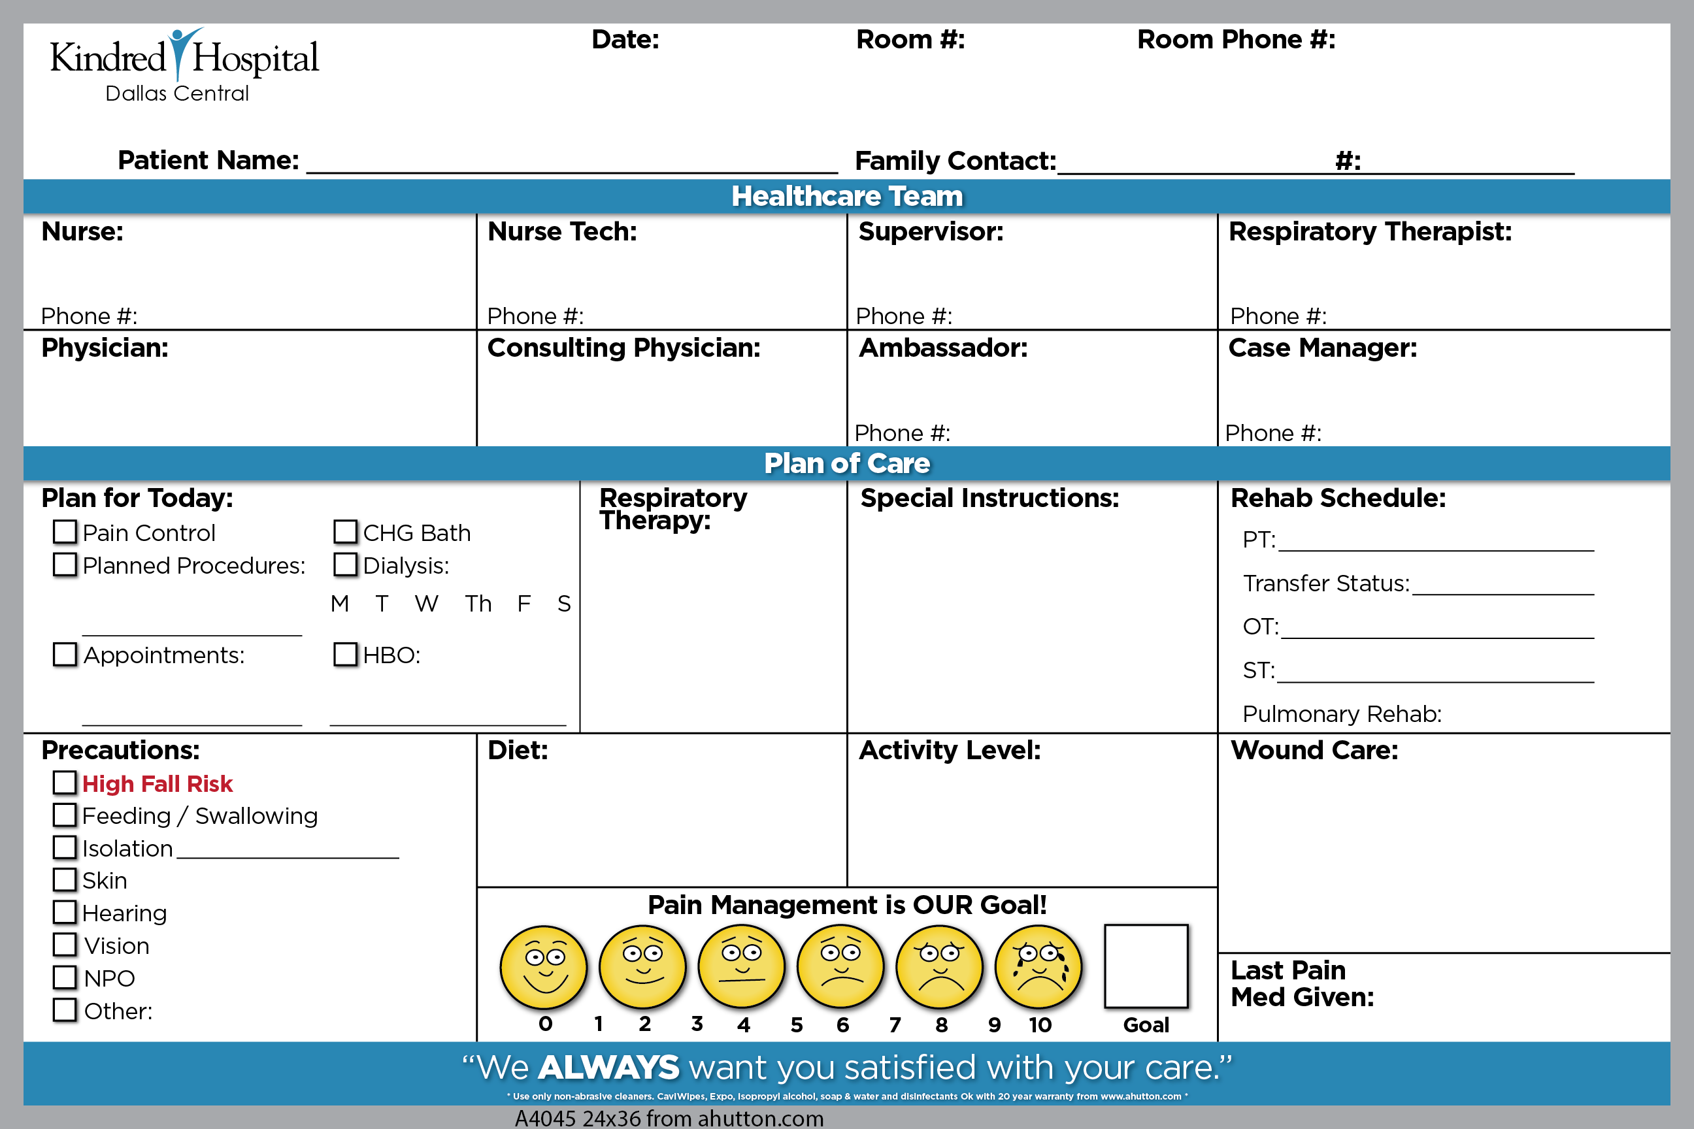Click the dialysis day "W"

click(426, 604)
